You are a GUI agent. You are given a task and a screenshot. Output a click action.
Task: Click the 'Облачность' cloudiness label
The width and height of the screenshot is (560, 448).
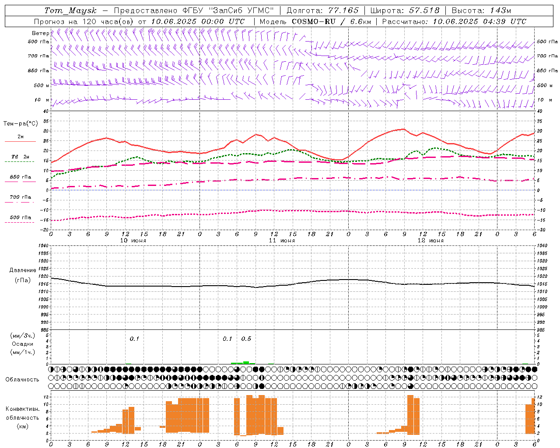(22, 380)
